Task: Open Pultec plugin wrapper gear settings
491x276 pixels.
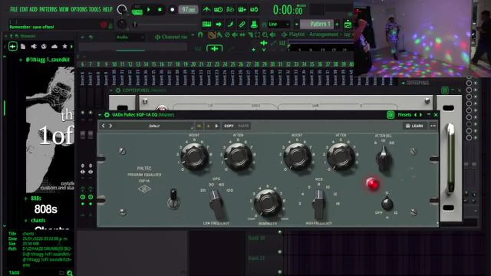Action: click(107, 115)
